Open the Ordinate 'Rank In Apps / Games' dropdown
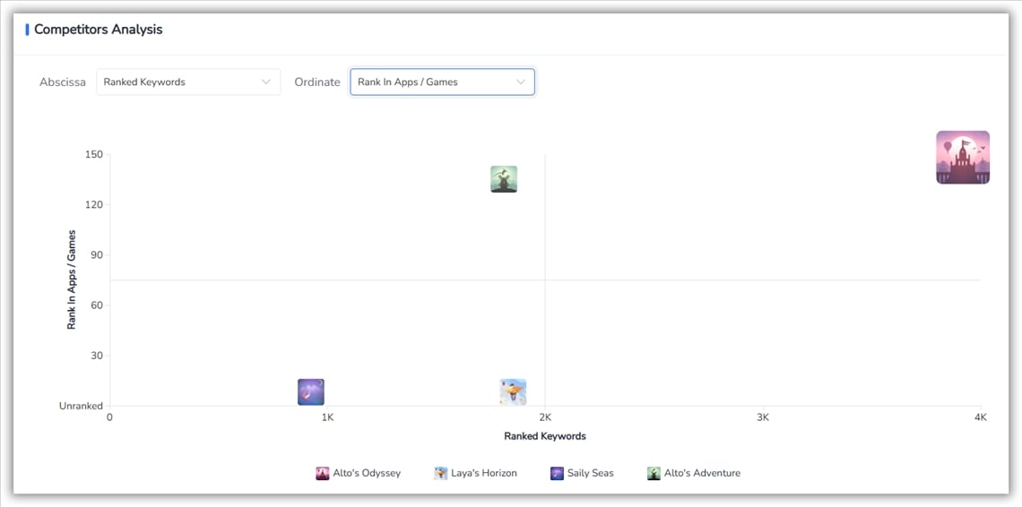 442,82
